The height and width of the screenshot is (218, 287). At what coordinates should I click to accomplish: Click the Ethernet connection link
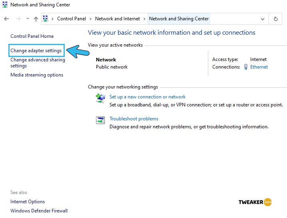[259, 67]
